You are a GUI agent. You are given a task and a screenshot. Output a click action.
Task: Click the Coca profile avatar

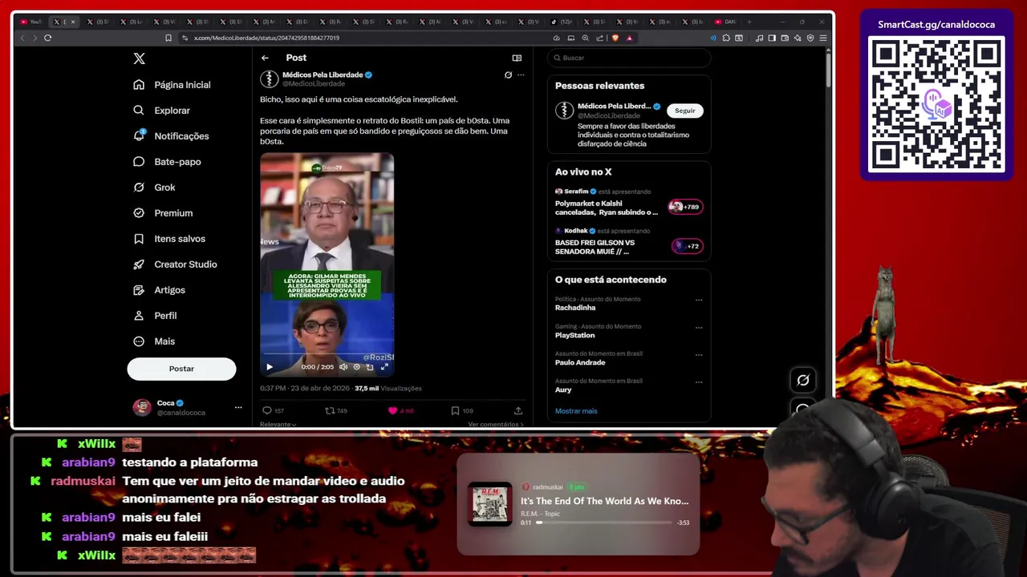pos(142,407)
